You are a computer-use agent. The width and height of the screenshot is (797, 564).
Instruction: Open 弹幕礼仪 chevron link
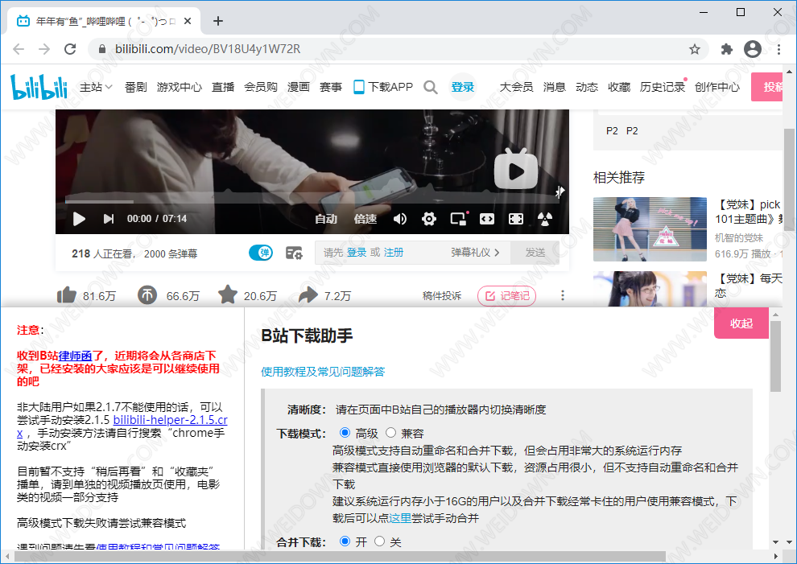(x=475, y=253)
